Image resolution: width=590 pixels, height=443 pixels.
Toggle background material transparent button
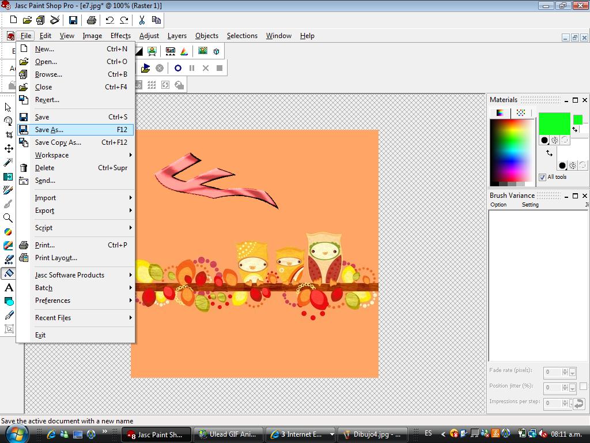(x=583, y=166)
